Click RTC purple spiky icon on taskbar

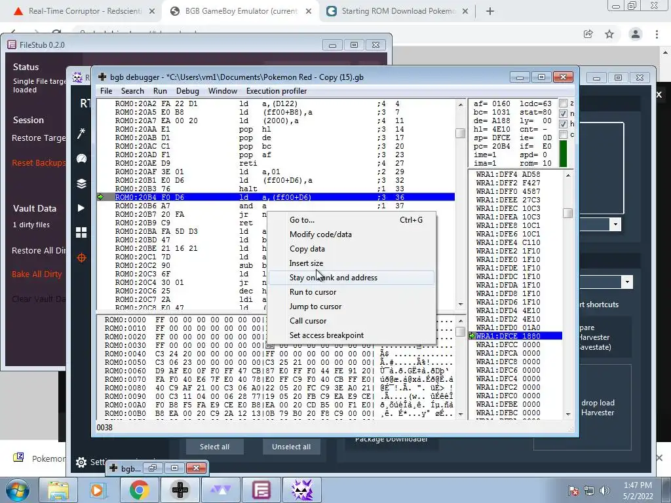(301, 490)
